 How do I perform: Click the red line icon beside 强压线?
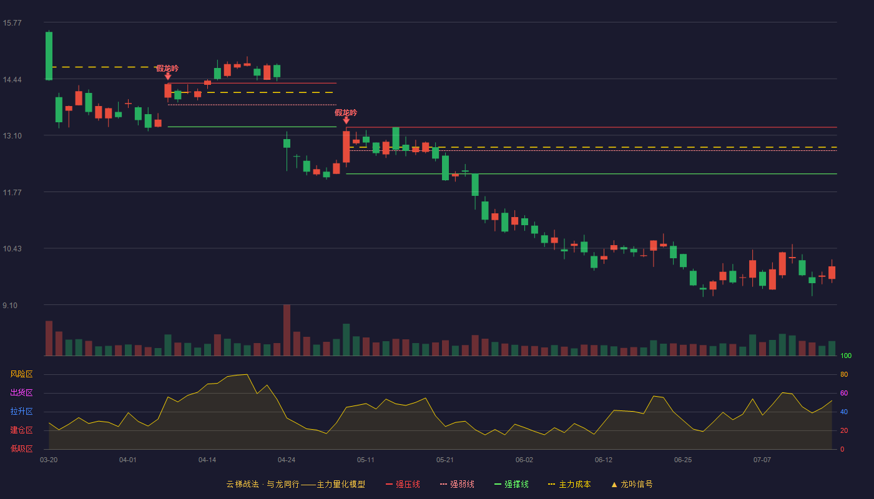coord(390,484)
